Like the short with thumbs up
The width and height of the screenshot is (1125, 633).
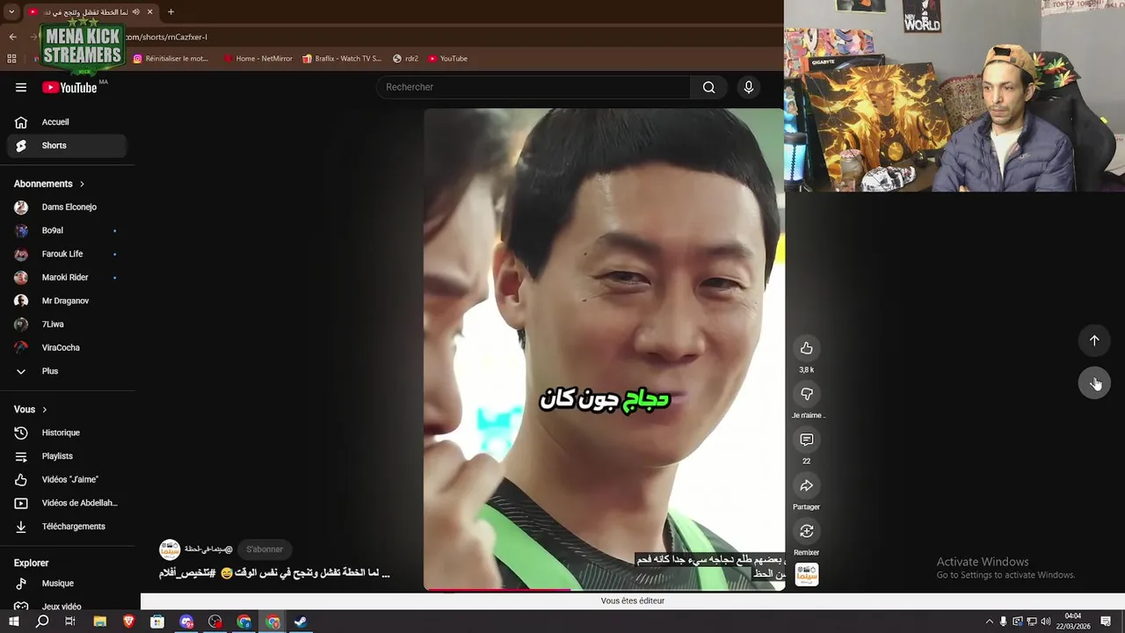coord(806,348)
